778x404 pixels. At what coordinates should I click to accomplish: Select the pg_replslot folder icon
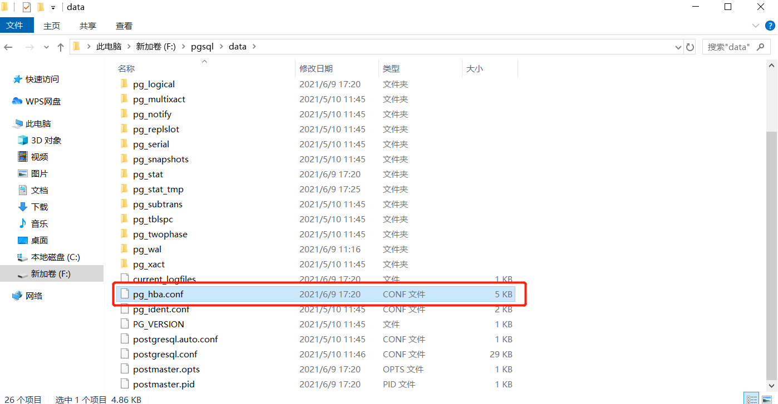(124, 129)
